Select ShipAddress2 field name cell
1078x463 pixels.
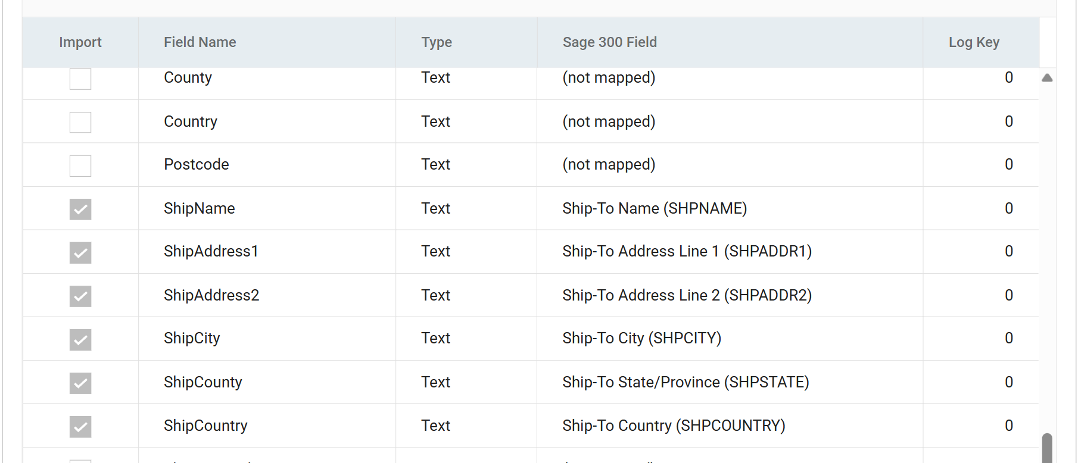tap(267, 295)
